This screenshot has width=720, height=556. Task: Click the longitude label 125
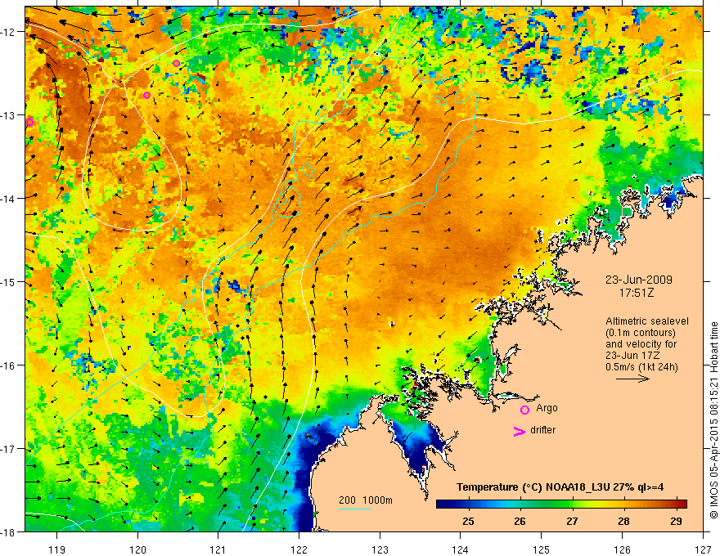(x=542, y=549)
